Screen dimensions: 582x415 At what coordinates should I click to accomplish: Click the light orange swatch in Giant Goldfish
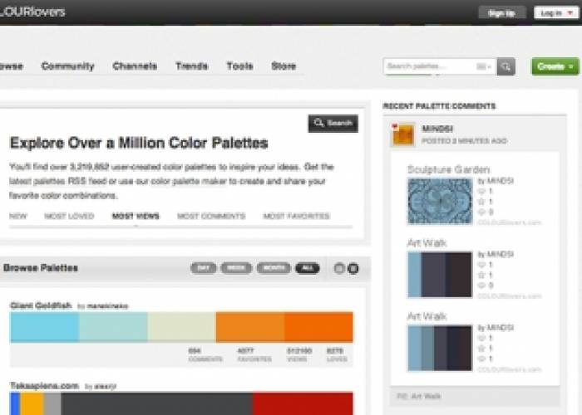click(250, 327)
